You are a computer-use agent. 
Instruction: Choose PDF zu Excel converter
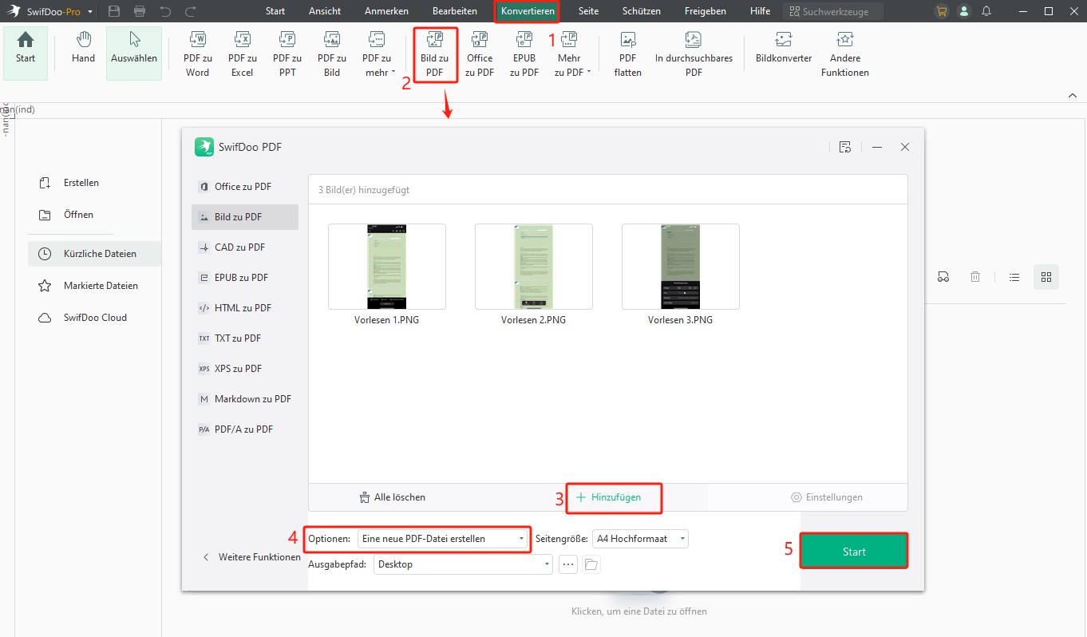click(243, 54)
